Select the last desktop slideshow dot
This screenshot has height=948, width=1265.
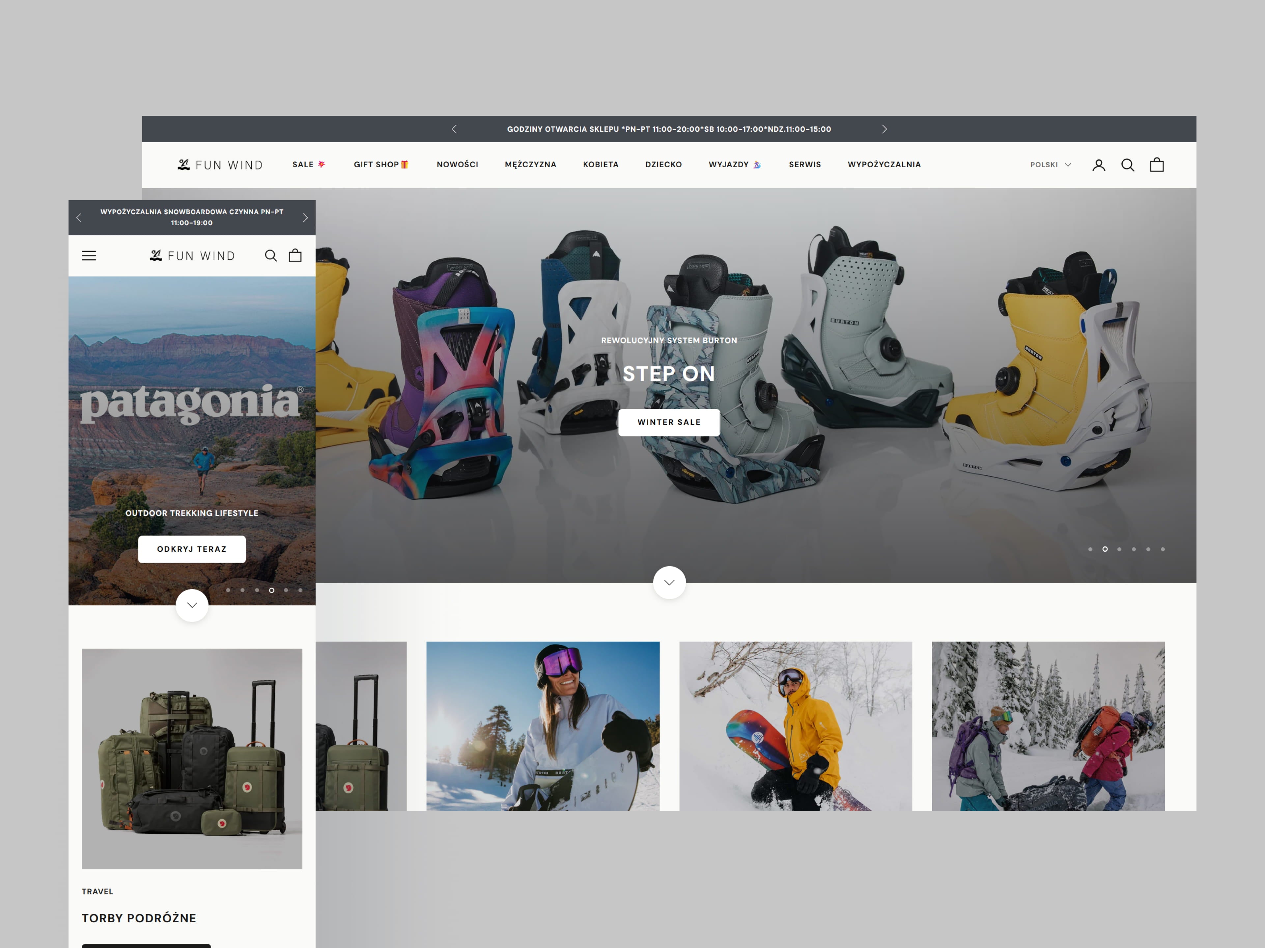[x=1163, y=549]
